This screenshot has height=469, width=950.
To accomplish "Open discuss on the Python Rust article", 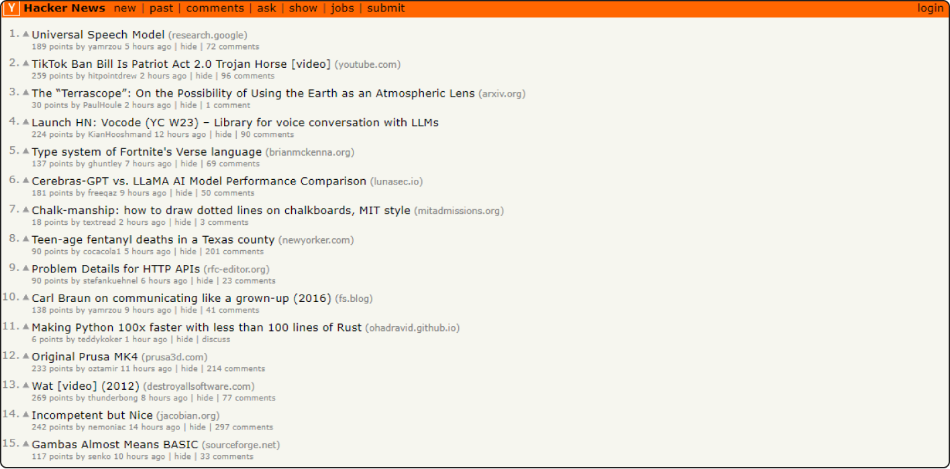I will point(215,339).
